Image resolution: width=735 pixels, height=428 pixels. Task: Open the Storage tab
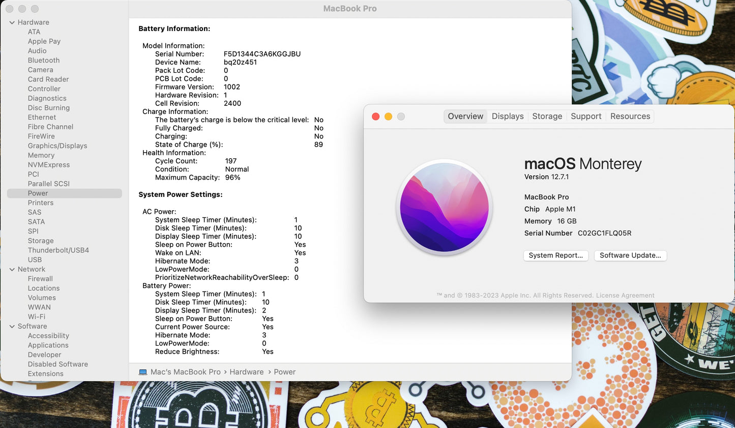(547, 116)
